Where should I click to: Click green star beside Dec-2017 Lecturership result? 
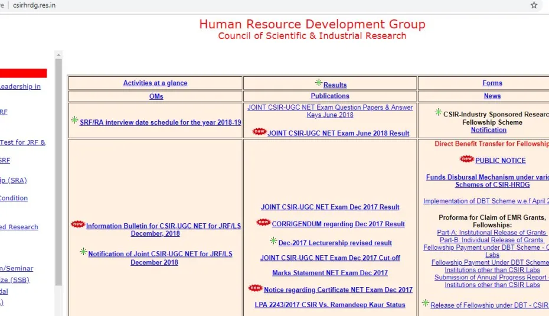point(273,241)
